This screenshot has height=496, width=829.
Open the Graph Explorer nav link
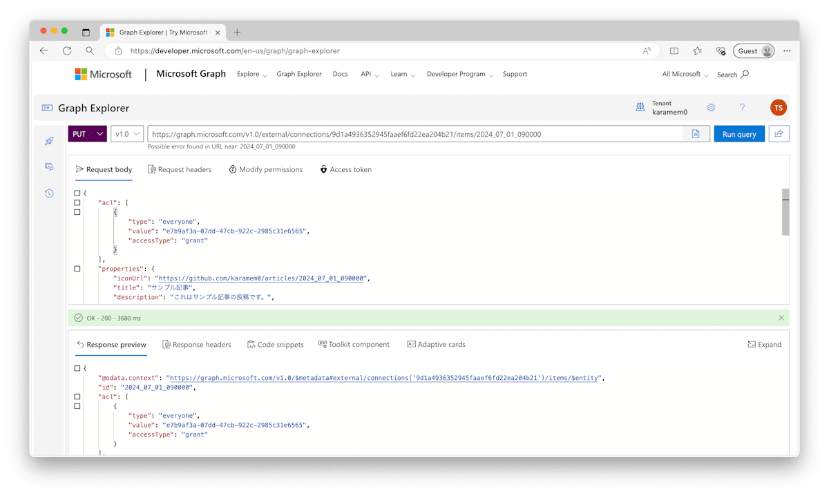(299, 74)
